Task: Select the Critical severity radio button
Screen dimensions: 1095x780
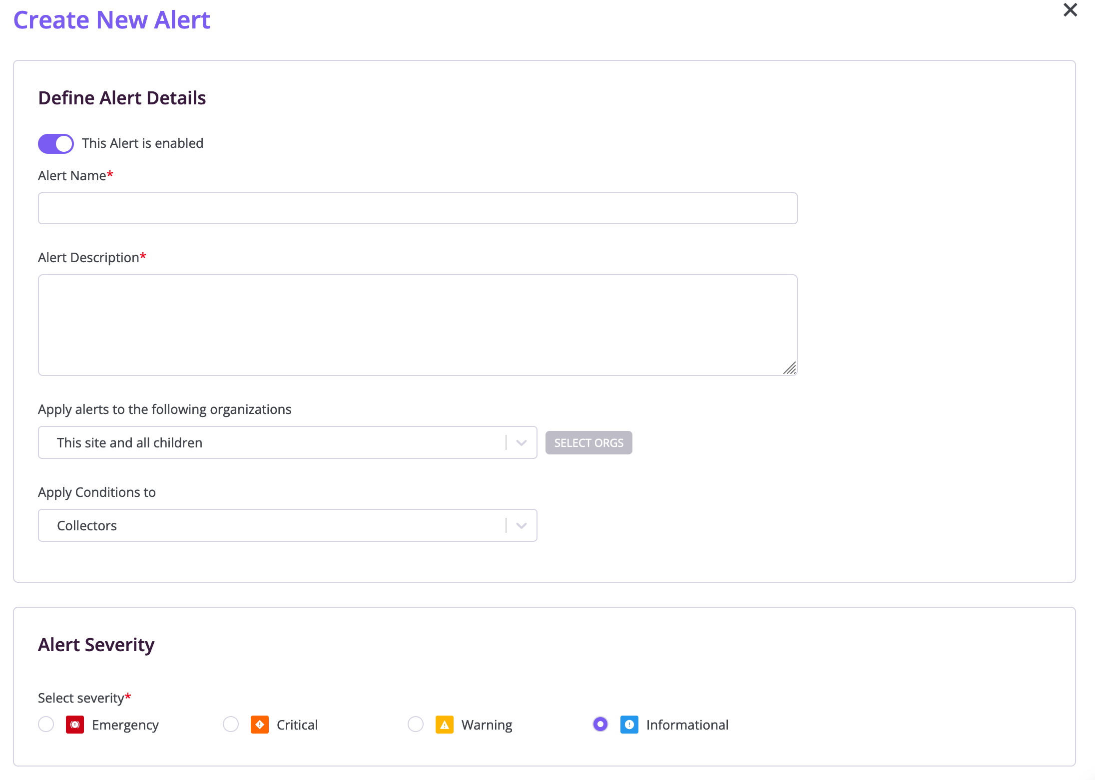Action: (231, 724)
